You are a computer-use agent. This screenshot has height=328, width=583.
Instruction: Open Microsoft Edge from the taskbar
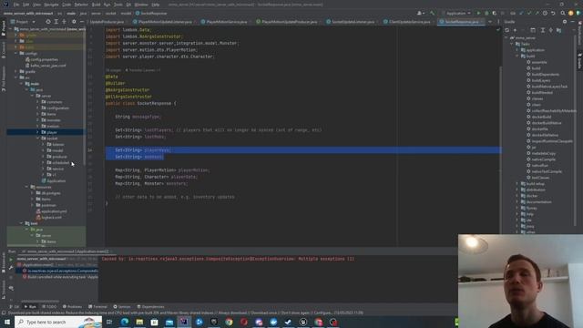125,322
